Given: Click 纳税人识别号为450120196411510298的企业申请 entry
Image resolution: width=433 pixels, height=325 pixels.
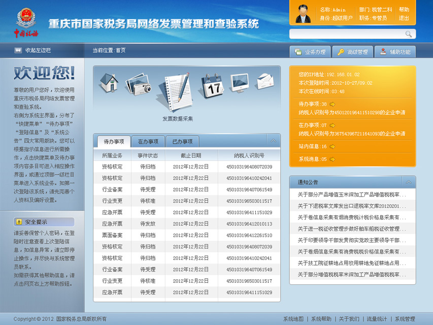Looking at the screenshot, I should (x=352, y=112).
